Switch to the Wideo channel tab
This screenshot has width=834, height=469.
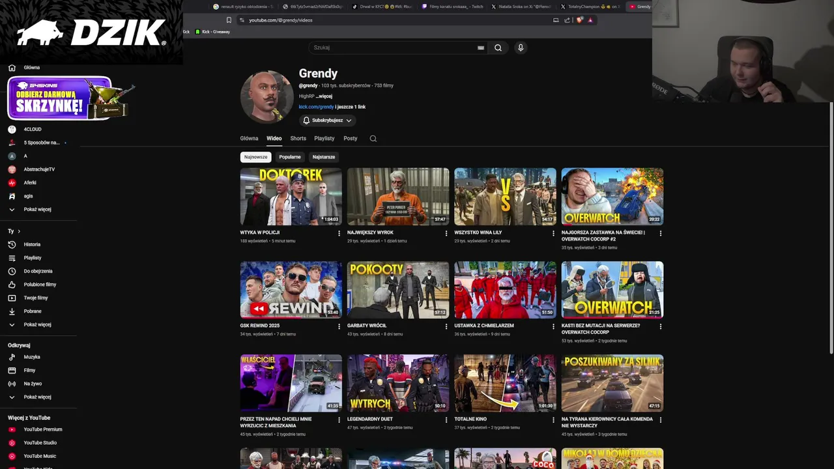point(274,138)
